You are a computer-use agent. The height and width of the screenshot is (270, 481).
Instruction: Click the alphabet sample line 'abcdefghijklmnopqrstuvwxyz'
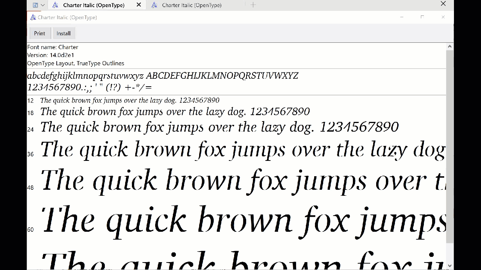(x=85, y=76)
